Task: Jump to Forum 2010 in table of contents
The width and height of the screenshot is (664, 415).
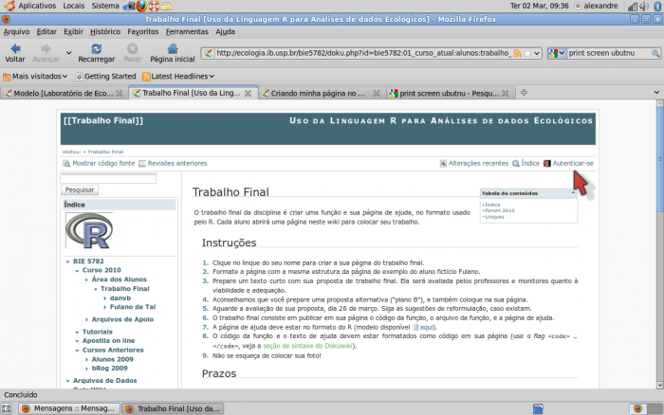Action: tap(500, 210)
